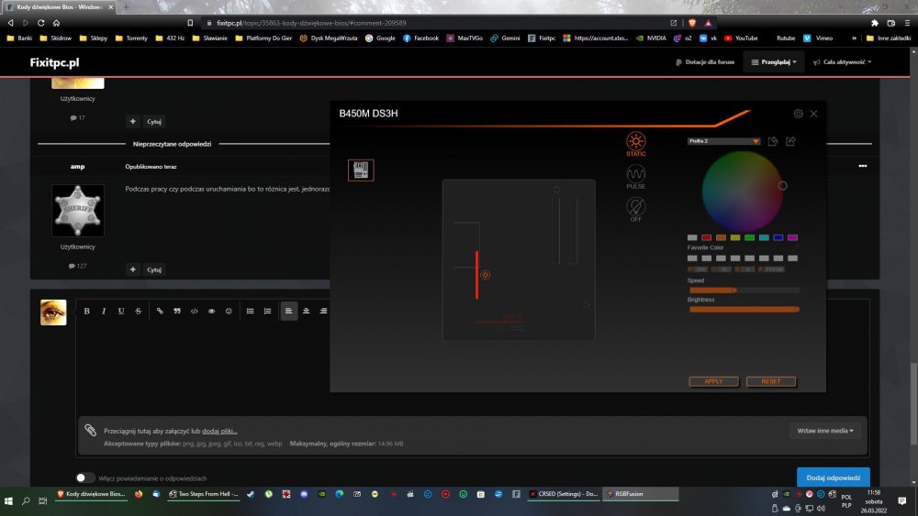The image size is (918, 516).
Task: Open the Profile 2 dropdown
Action: 723,141
